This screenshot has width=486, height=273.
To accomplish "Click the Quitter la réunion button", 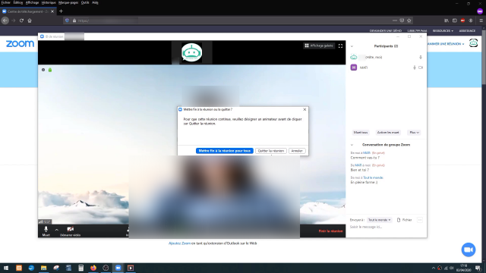I will tap(271, 151).
